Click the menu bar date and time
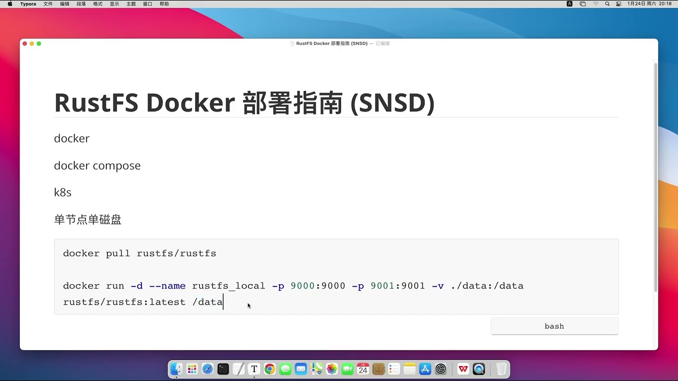This screenshot has height=381, width=678. pos(649,4)
